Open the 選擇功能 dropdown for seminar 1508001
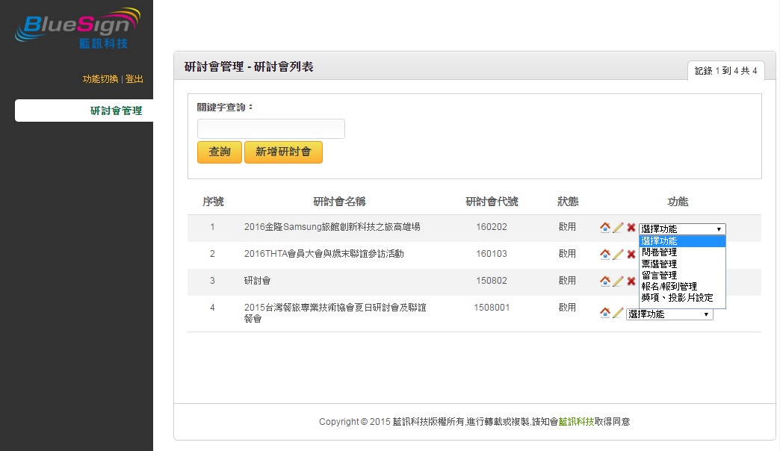Image resolution: width=780 pixels, height=451 pixels. coord(669,314)
